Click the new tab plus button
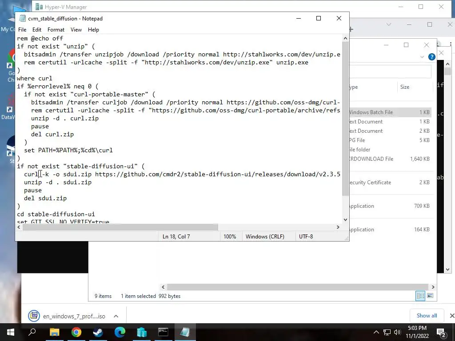Image resolution: width=455 pixels, height=341 pixels. [351, 29]
